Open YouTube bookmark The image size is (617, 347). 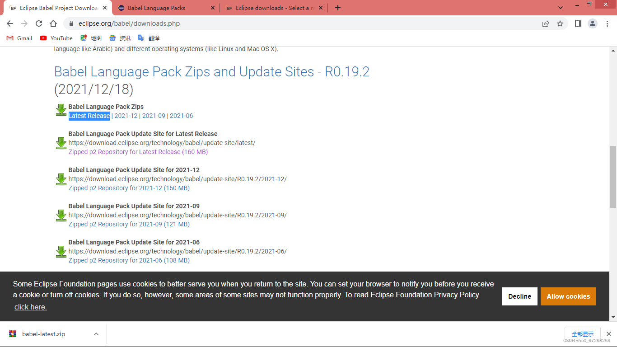(56, 38)
